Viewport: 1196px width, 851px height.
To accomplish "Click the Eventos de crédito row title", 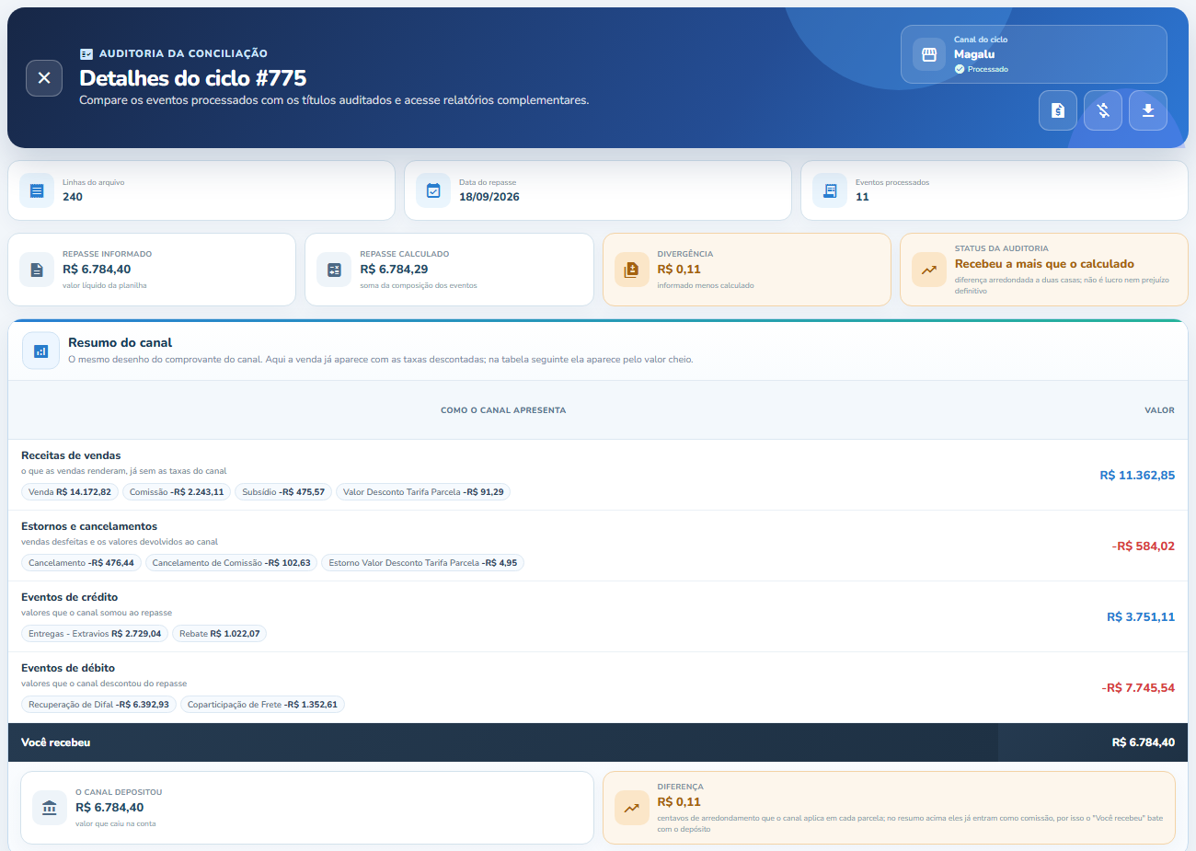I will pos(69,597).
